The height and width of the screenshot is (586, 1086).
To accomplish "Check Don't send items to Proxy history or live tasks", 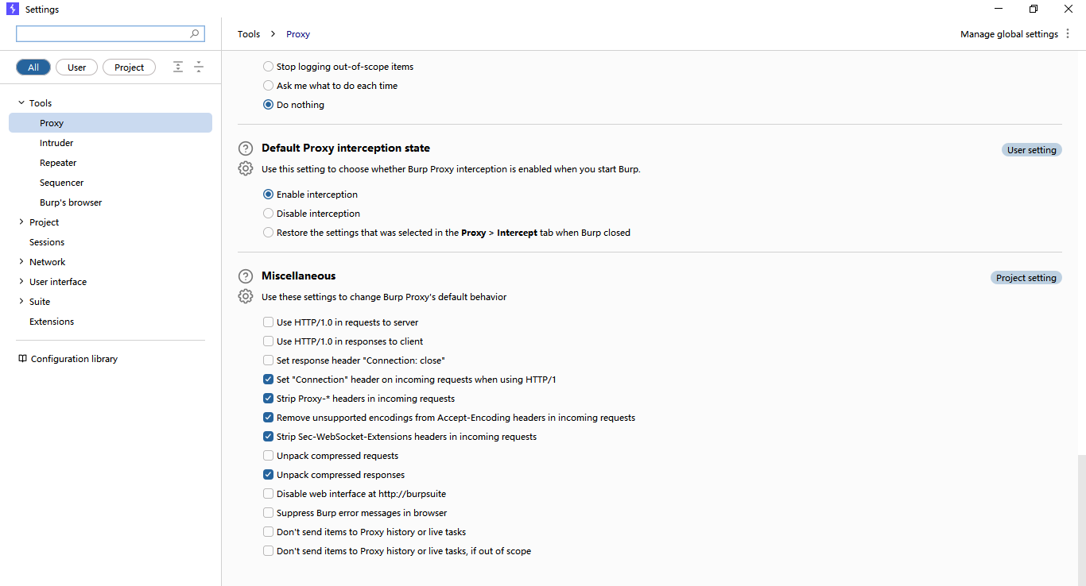I will [x=268, y=532].
